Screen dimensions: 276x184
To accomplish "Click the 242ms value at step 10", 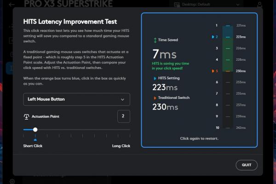I will 241,128.
